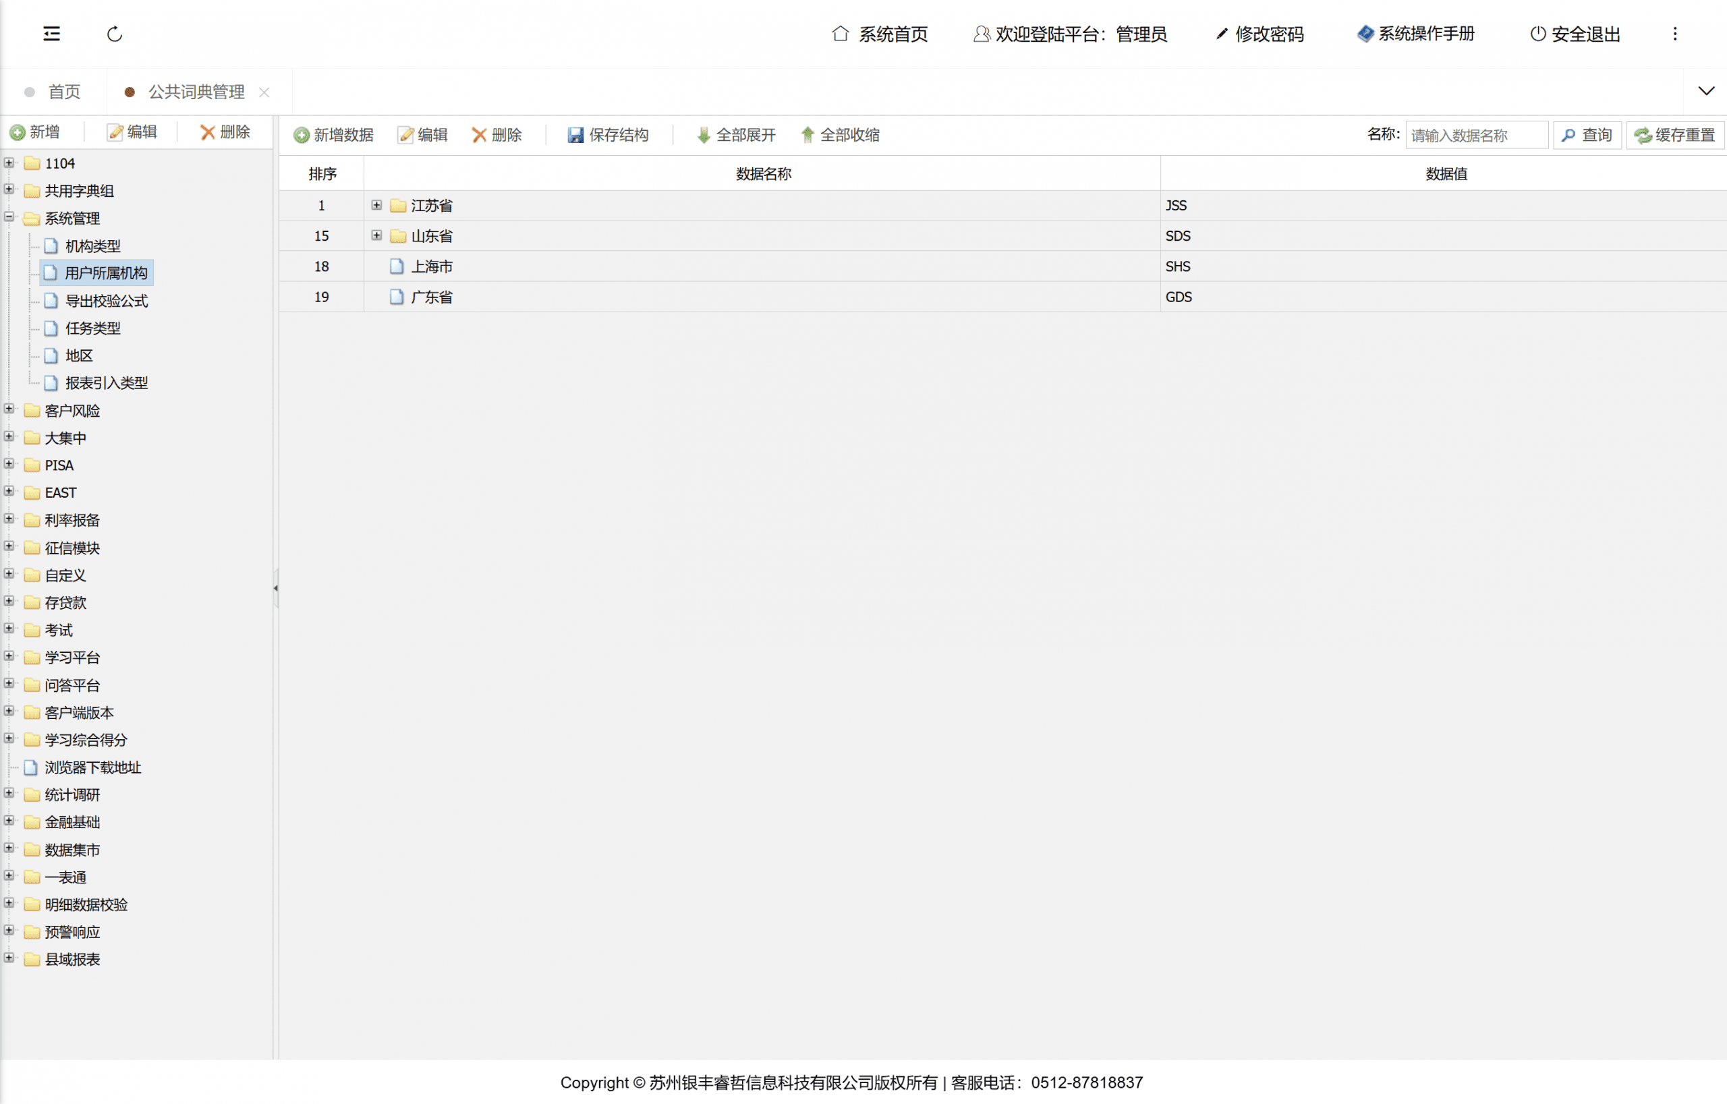Click the refresh page icon
This screenshot has height=1104, width=1727.
115,34
